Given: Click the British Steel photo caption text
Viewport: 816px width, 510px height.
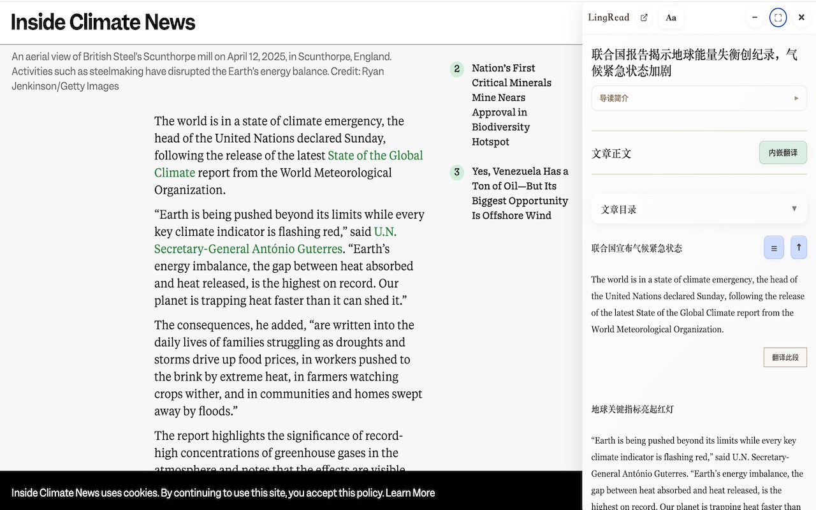Looking at the screenshot, I should point(201,71).
